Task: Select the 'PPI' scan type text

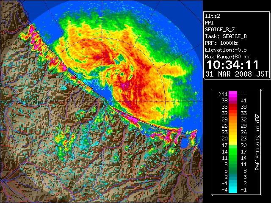Action: coord(209,23)
